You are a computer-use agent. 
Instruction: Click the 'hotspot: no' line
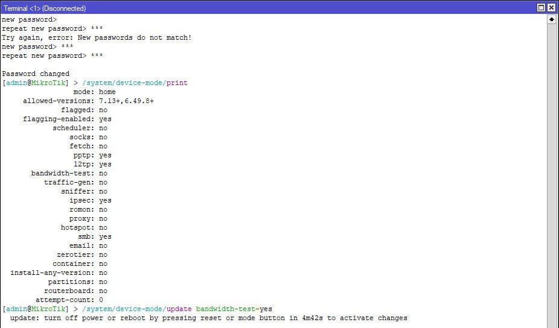(84, 227)
